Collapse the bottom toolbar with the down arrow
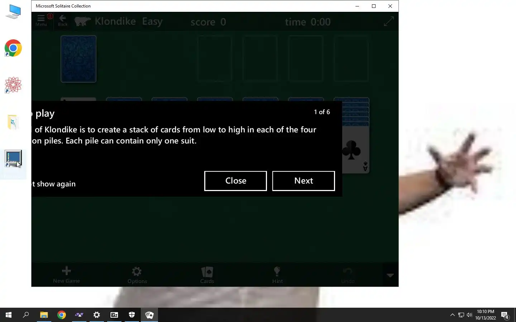Image resolution: width=516 pixels, height=322 pixels. pos(391,275)
